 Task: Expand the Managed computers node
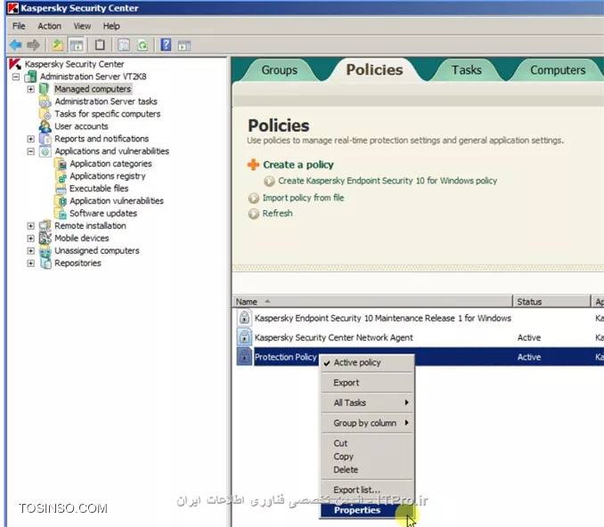[30, 89]
